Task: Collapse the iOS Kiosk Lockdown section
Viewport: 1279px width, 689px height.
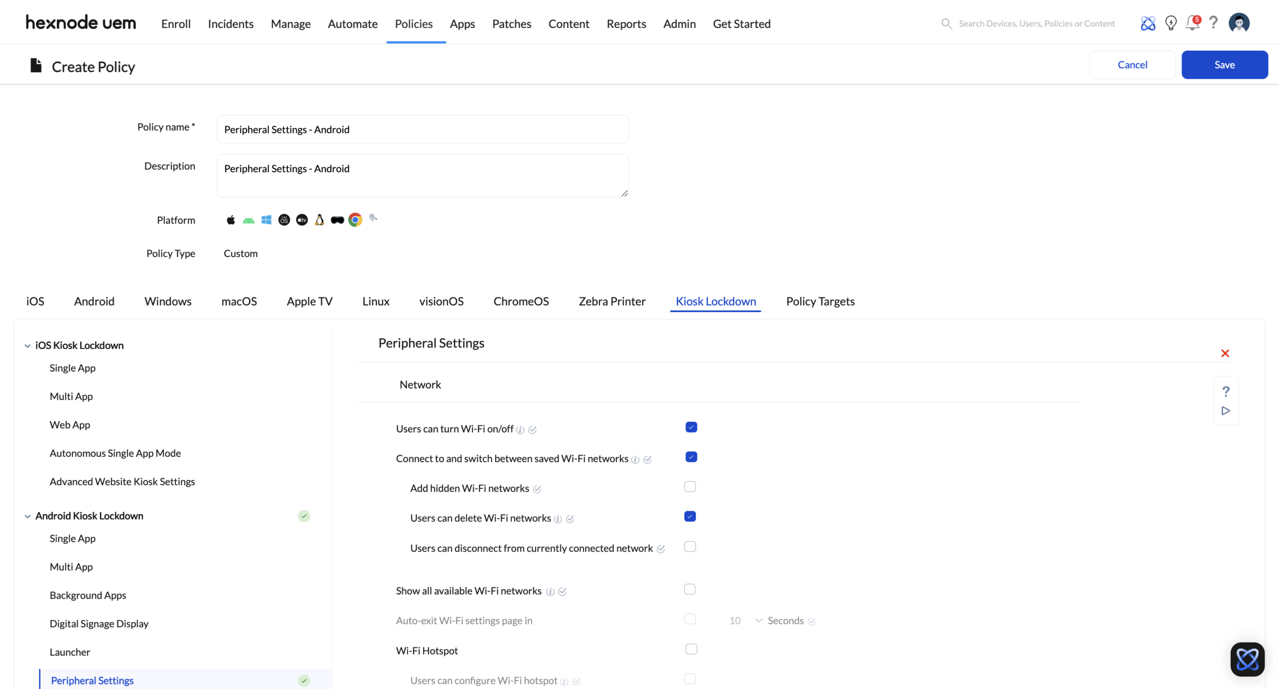Action: 27,345
